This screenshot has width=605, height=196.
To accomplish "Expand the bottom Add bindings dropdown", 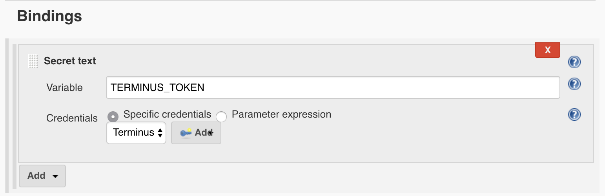I will pyautogui.click(x=42, y=176).
